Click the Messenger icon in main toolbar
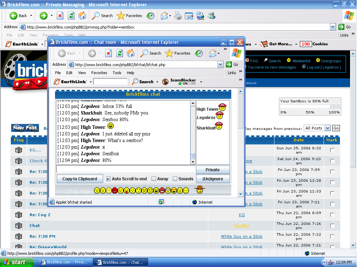This screenshot has height=267, width=357. click(x=211, y=16)
